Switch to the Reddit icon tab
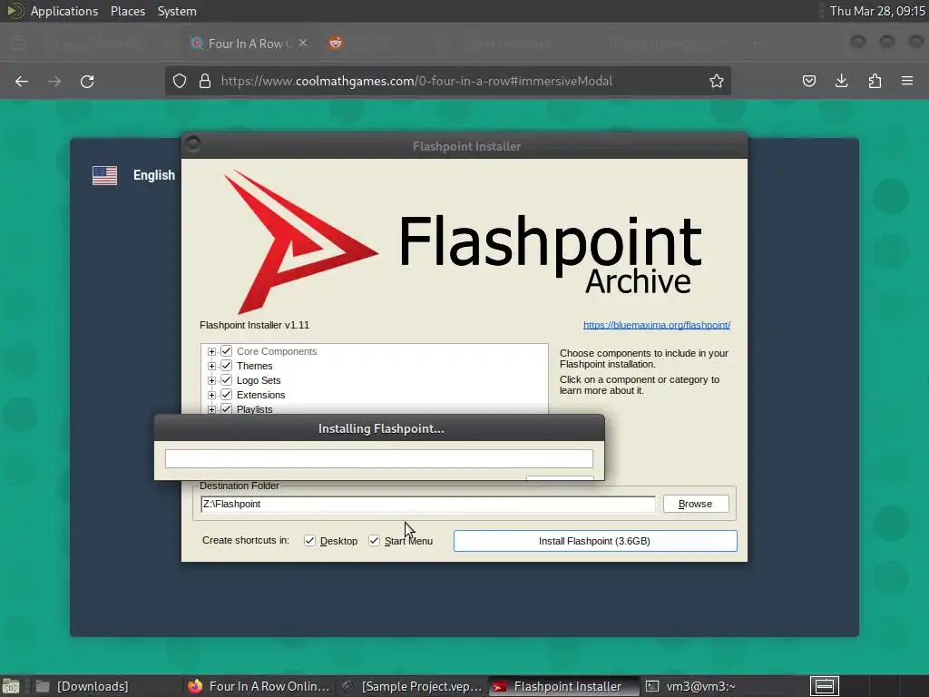 pos(336,43)
